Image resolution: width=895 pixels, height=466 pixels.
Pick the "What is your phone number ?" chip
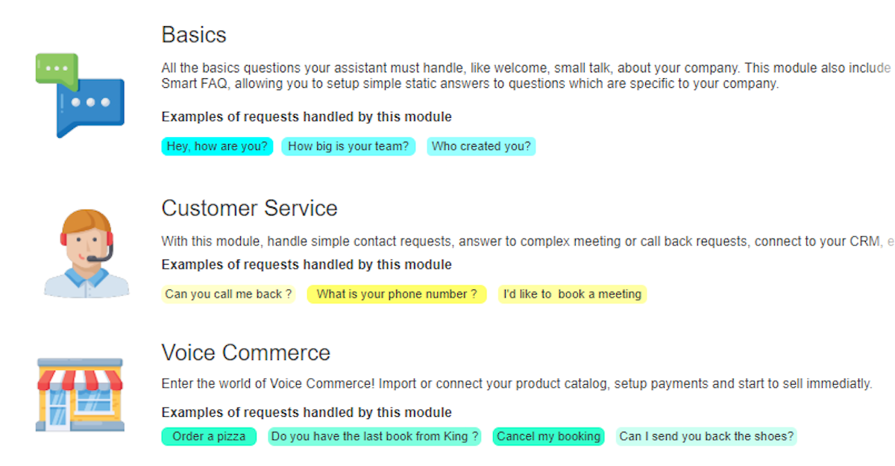[x=397, y=294]
